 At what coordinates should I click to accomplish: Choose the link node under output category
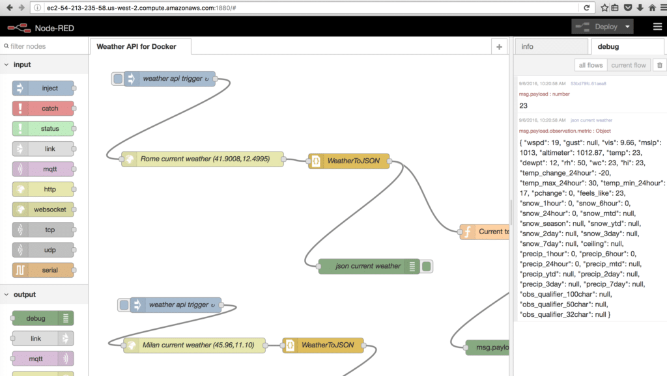[x=43, y=339]
